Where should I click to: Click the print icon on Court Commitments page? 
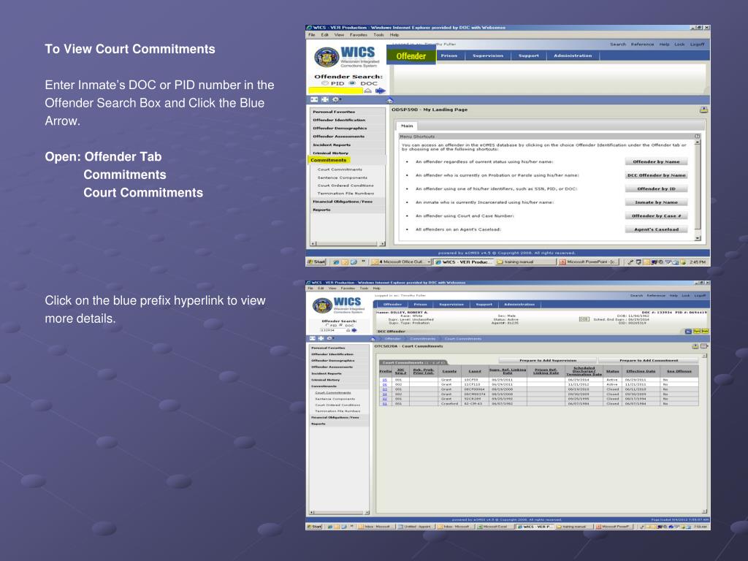[x=695, y=346]
